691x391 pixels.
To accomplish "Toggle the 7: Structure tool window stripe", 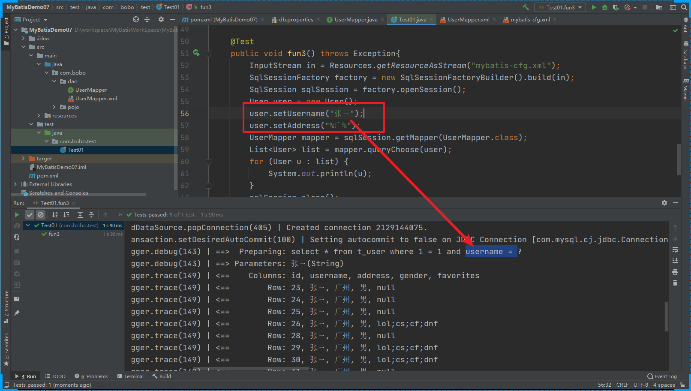I will 6,307.
